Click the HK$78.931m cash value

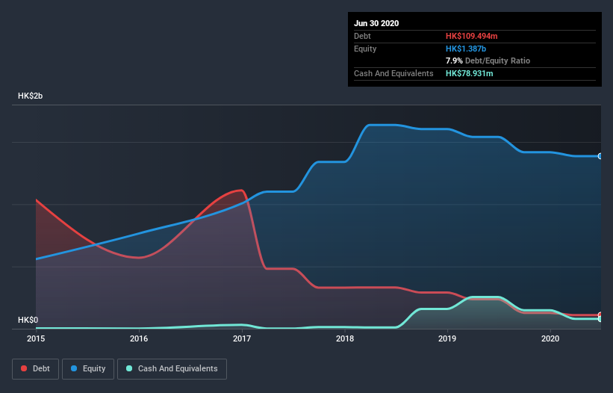coord(470,73)
